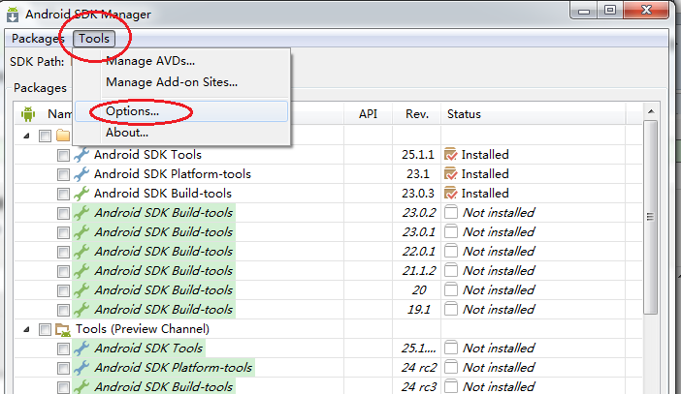Click Tools (Preview Channel) folder icon
The height and width of the screenshot is (394, 681).
pyautogui.click(x=63, y=330)
